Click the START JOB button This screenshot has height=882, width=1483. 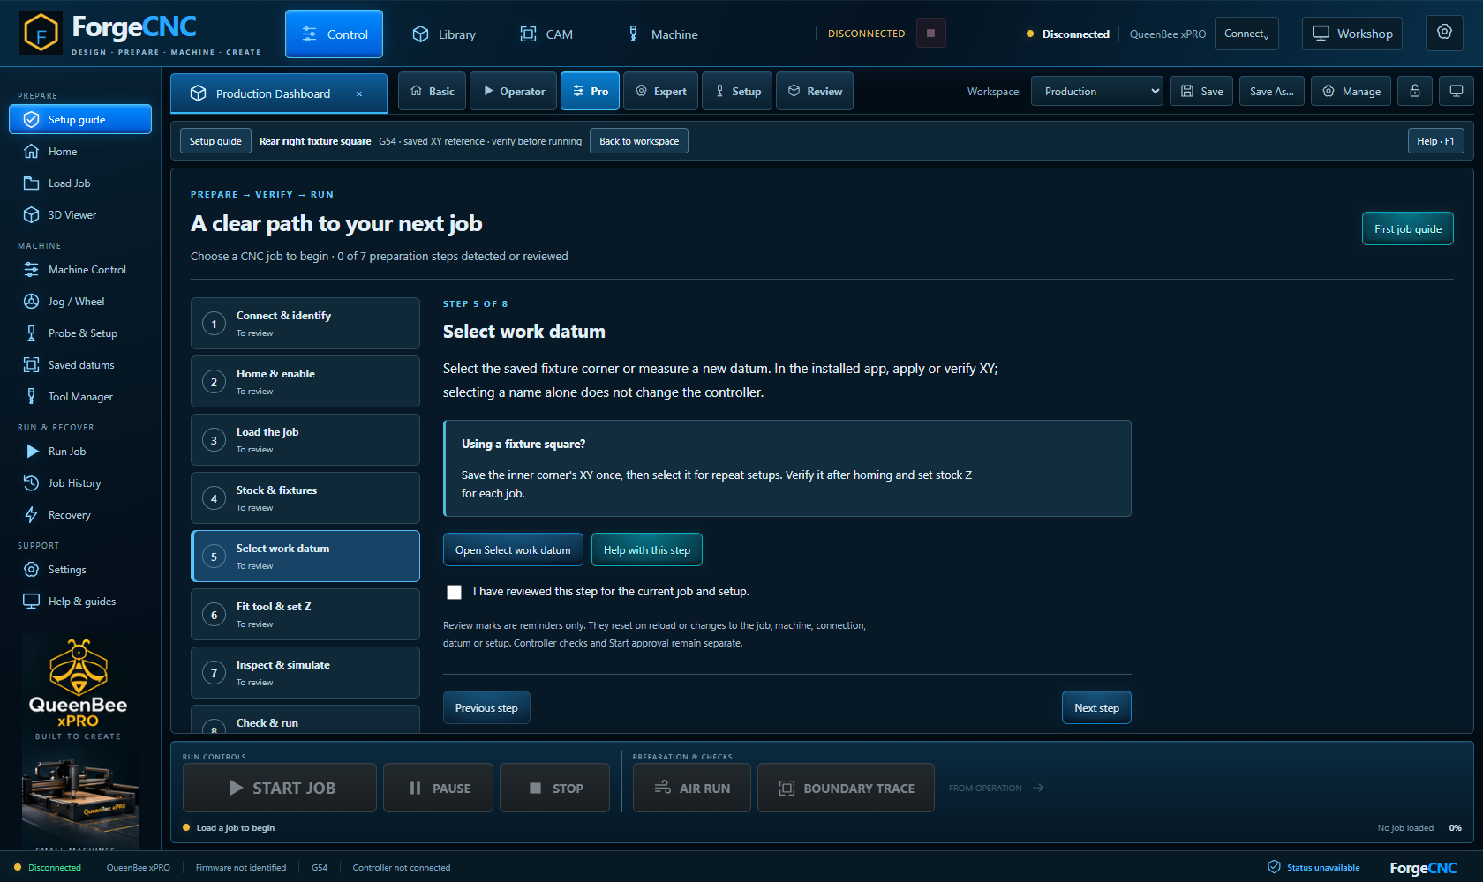click(280, 788)
